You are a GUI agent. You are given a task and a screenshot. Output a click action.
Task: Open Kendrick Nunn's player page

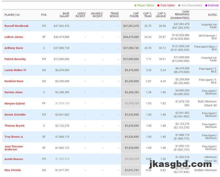point(14,81)
